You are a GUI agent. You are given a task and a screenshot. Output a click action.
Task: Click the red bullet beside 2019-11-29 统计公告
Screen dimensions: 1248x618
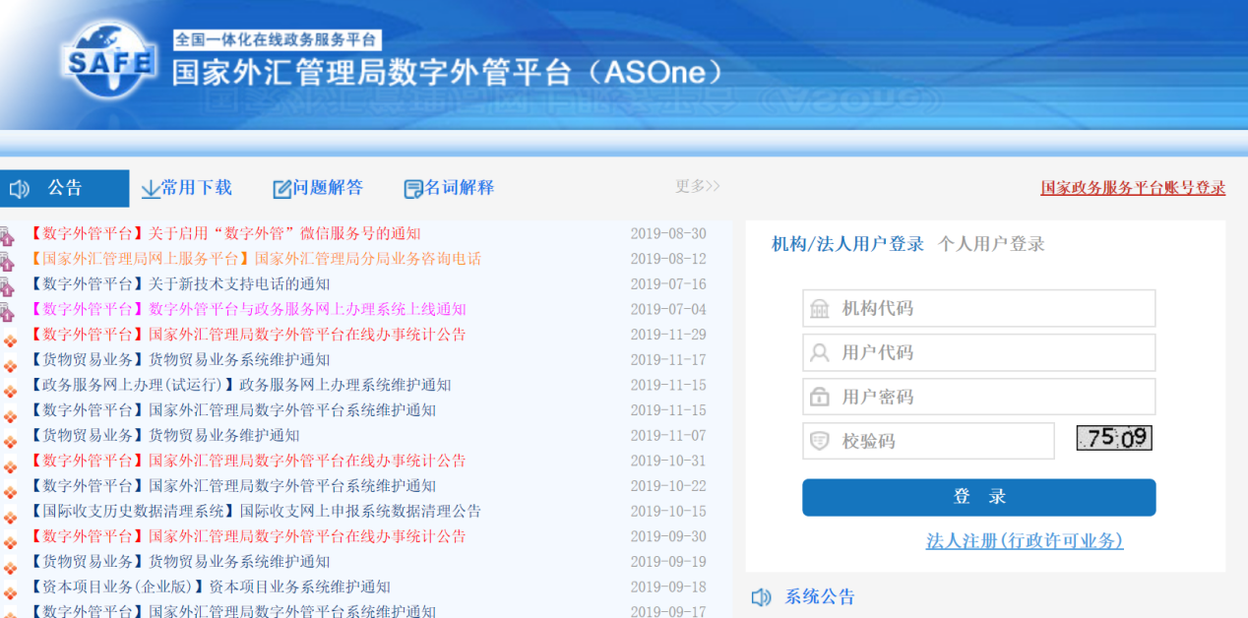pos(10,340)
